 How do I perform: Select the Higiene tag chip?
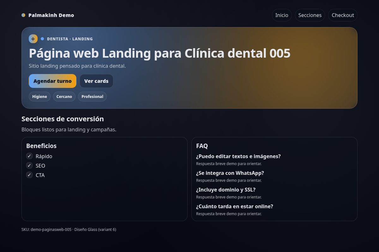point(39,96)
